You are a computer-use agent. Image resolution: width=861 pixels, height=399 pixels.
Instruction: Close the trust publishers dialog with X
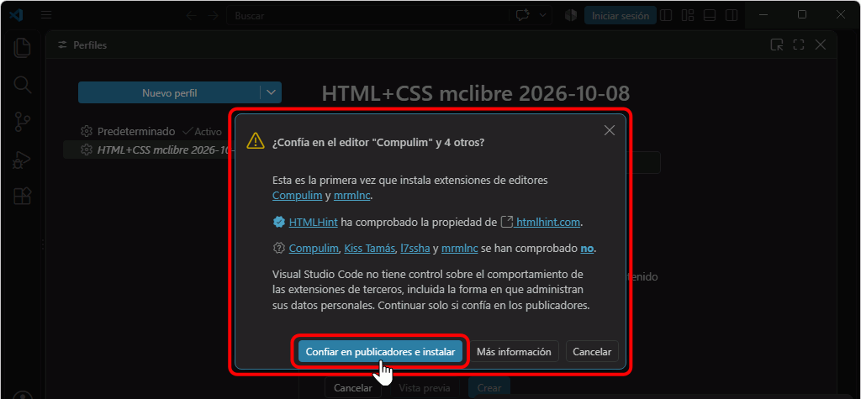pos(609,131)
